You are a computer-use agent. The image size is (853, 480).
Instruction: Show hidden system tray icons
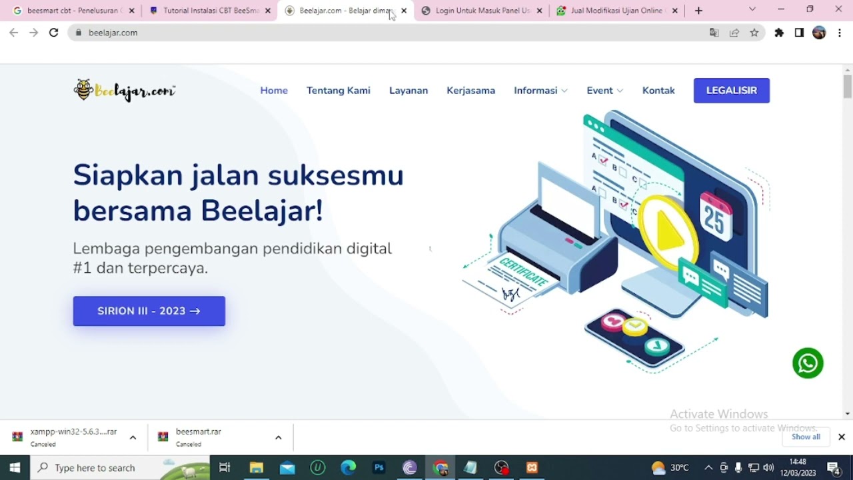pyautogui.click(x=708, y=467)
